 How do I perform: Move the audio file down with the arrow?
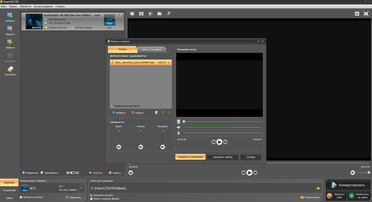(169, 113)
